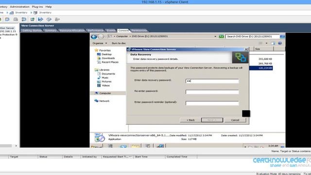Open the Resource Allocation tab
Screen dimensions: 311x175
tap(72, 31)
